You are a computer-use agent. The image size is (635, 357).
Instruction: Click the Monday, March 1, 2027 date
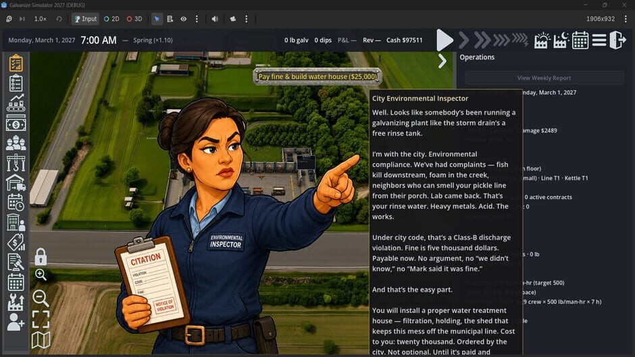pyautogui.click(x=42, y=40)
